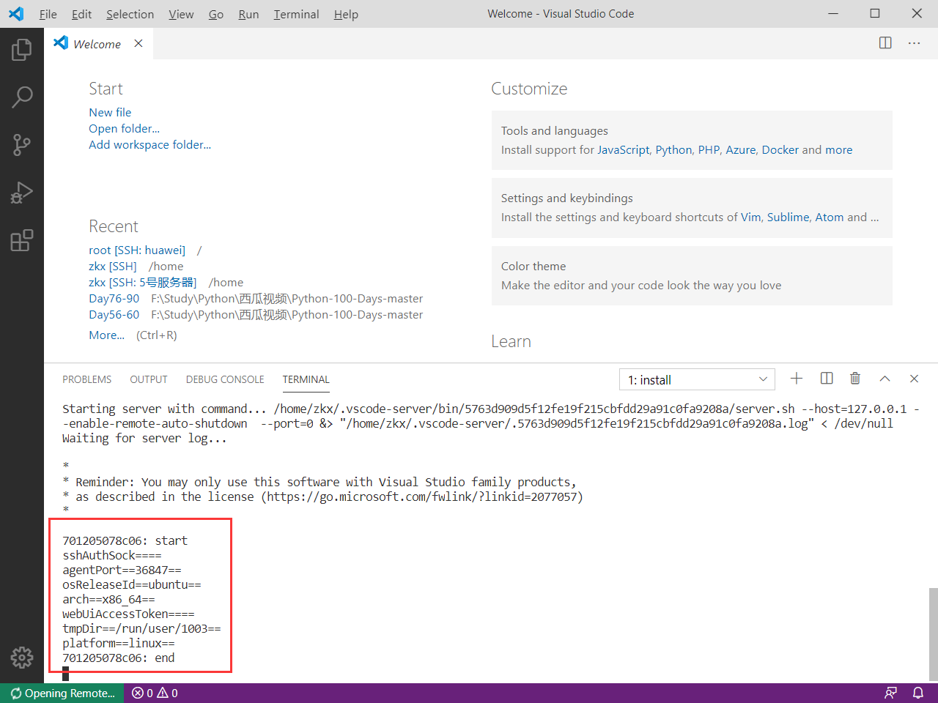The image size is (938, 703).
Task: Click the Tools and languages heading
Action: [x=554, y=130]
